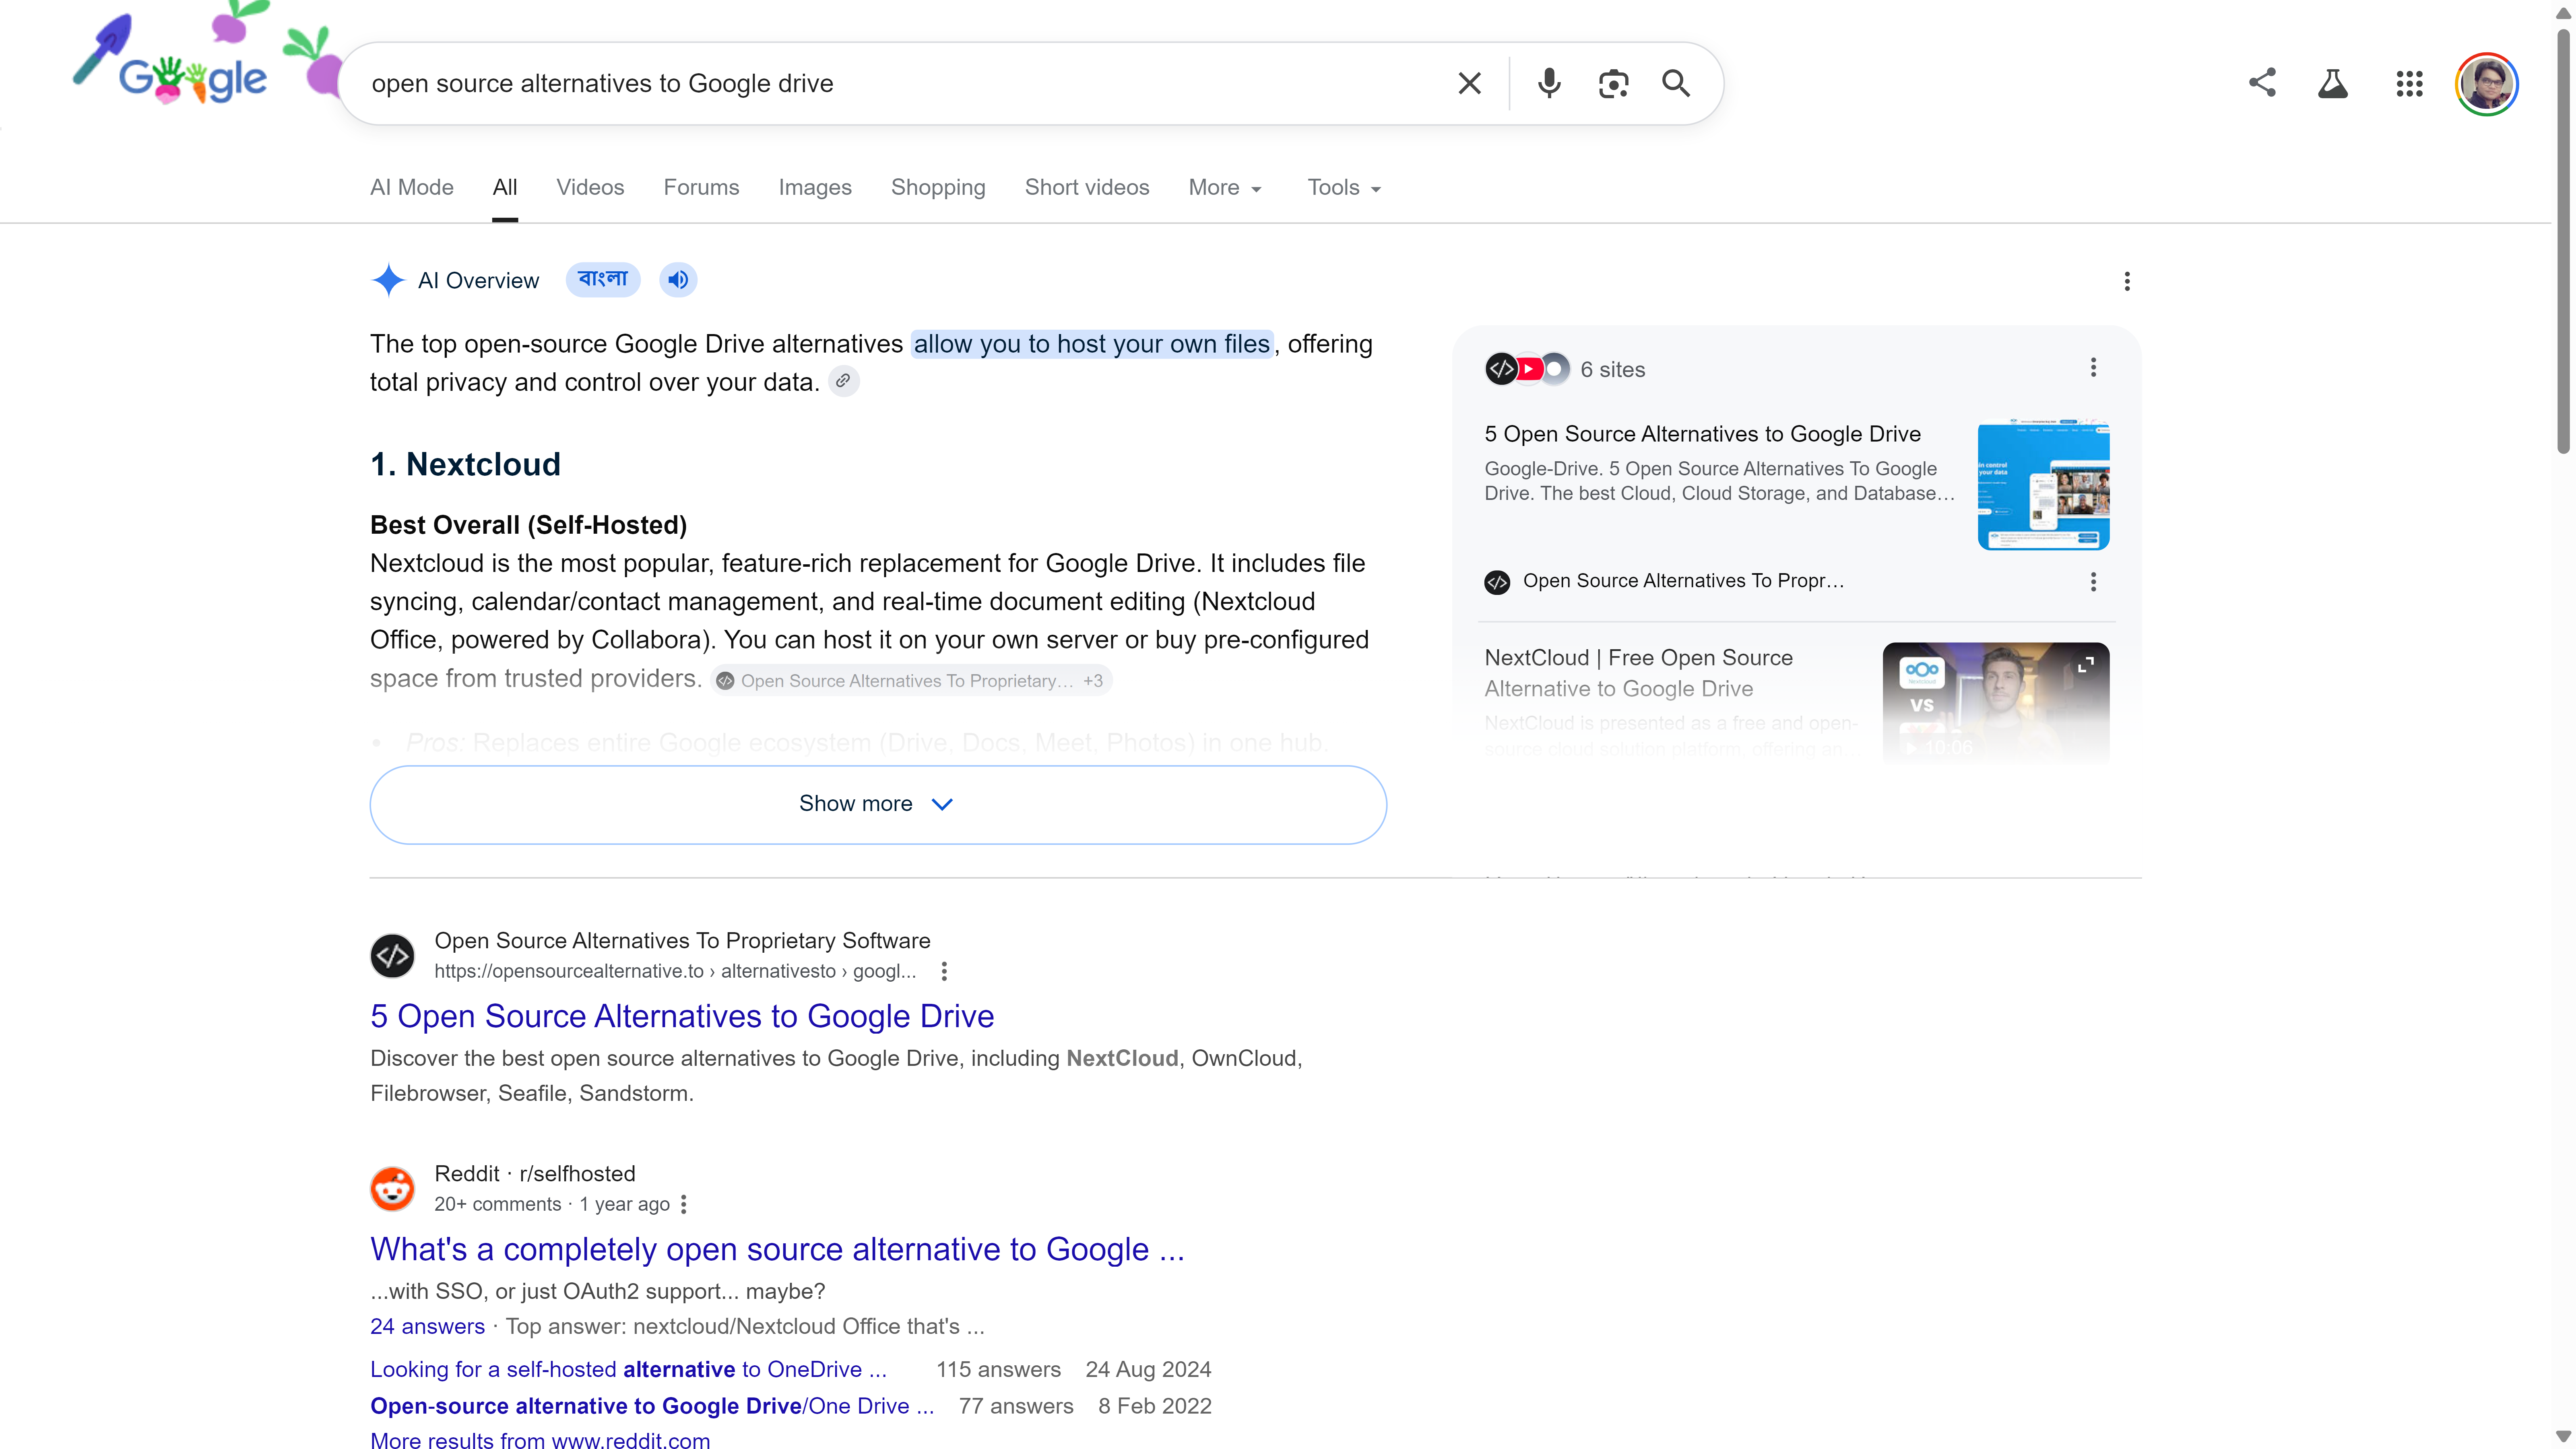Submit search with the magnifier icon
This screenshot has height=1449, width=2576.
[x=1676, y=83]
